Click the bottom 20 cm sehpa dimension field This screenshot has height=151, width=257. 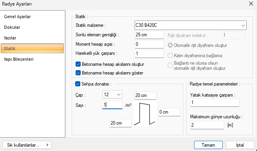point(120,123)
